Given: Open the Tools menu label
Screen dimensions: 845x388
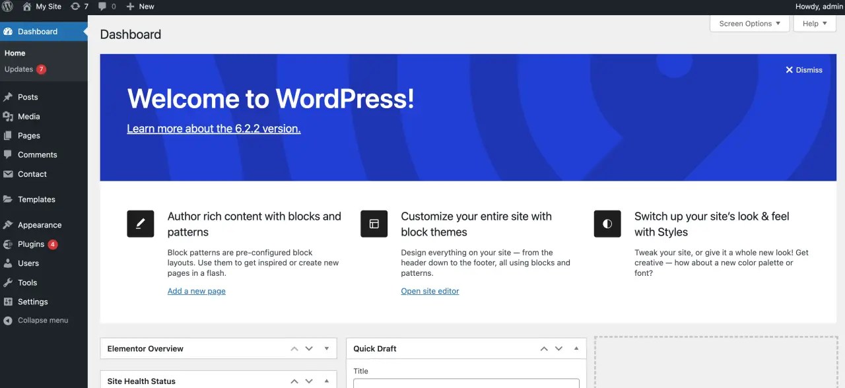Looking at the screenshot, I should [x=27, y=282].
